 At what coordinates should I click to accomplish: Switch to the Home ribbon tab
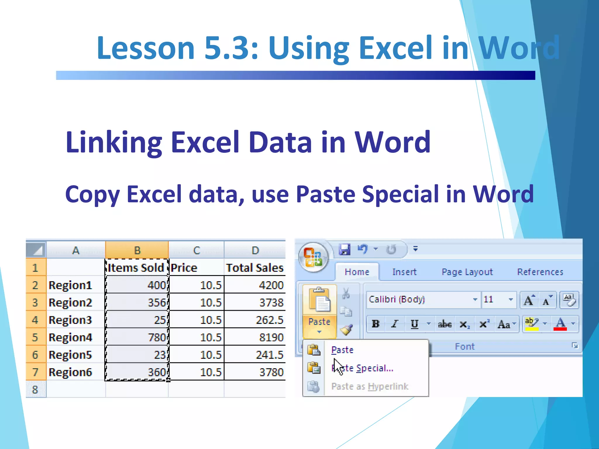click(357, 272)
